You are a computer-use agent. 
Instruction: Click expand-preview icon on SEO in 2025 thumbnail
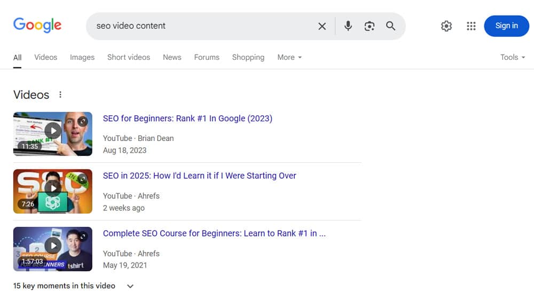82,179
